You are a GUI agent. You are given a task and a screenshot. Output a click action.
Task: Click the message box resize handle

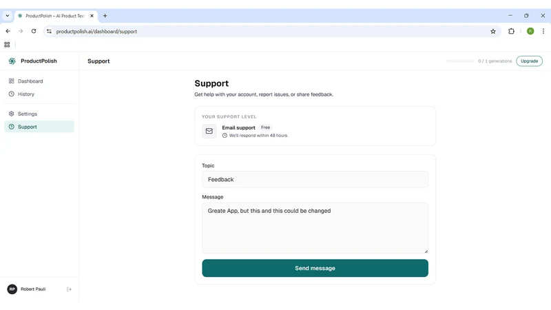tap(426, 251)
